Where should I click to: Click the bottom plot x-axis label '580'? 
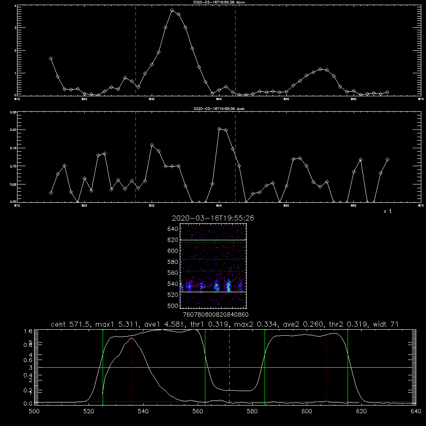point(252,412)
